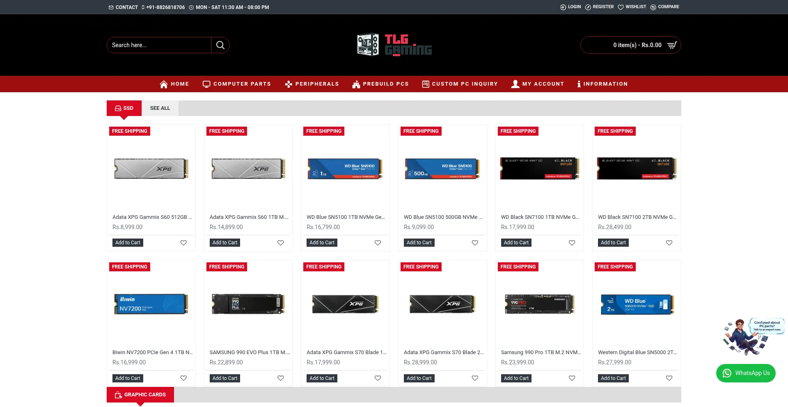Open the Wishlist link in top bar
788x407 pixels.
pos(632,7)
